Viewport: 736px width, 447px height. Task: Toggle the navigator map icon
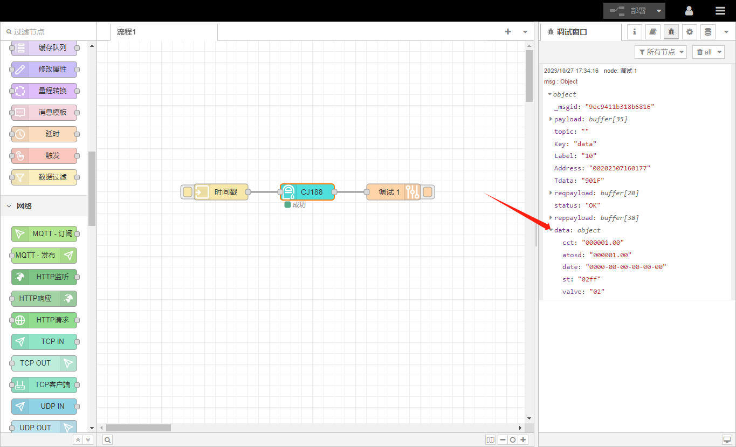pyautogui.click(x=490, y=440)
